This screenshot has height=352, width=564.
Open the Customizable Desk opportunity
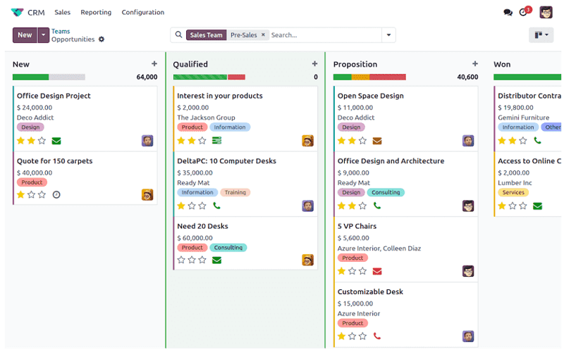click(370, 291)
